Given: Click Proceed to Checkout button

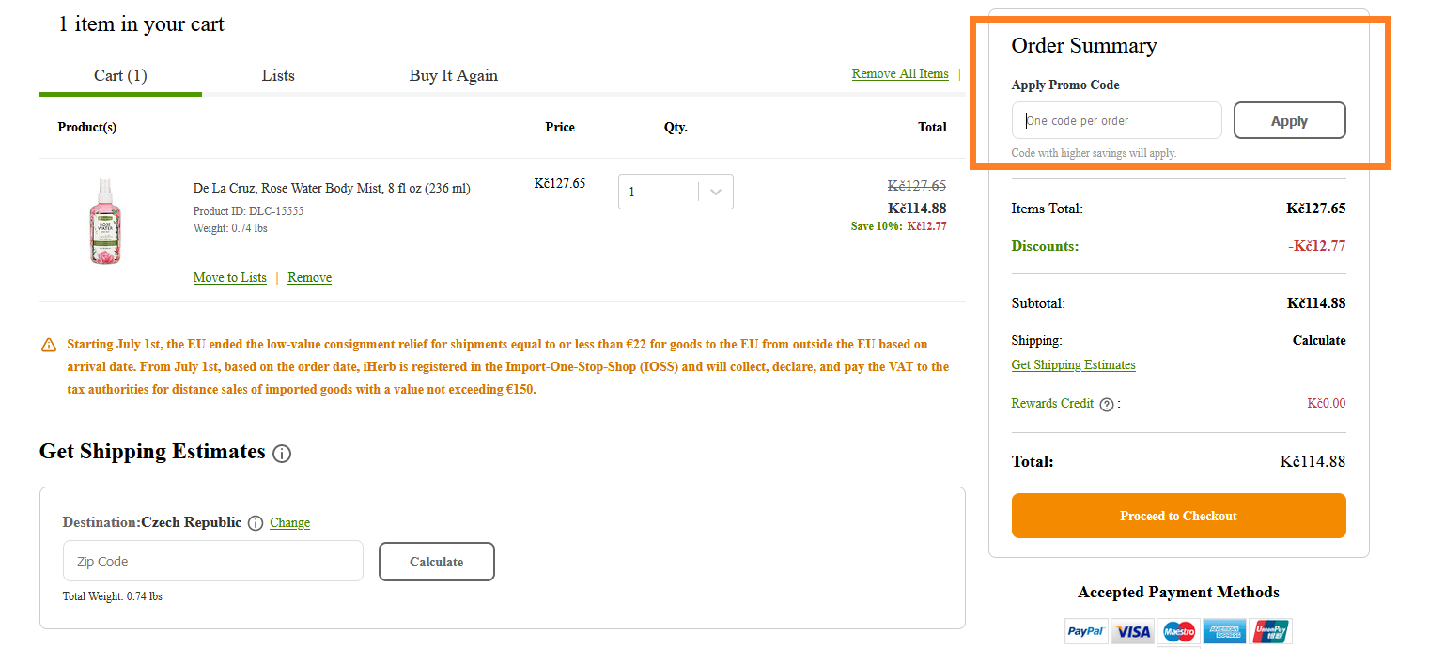Looking at the screenshot, I should point(1178,516).
